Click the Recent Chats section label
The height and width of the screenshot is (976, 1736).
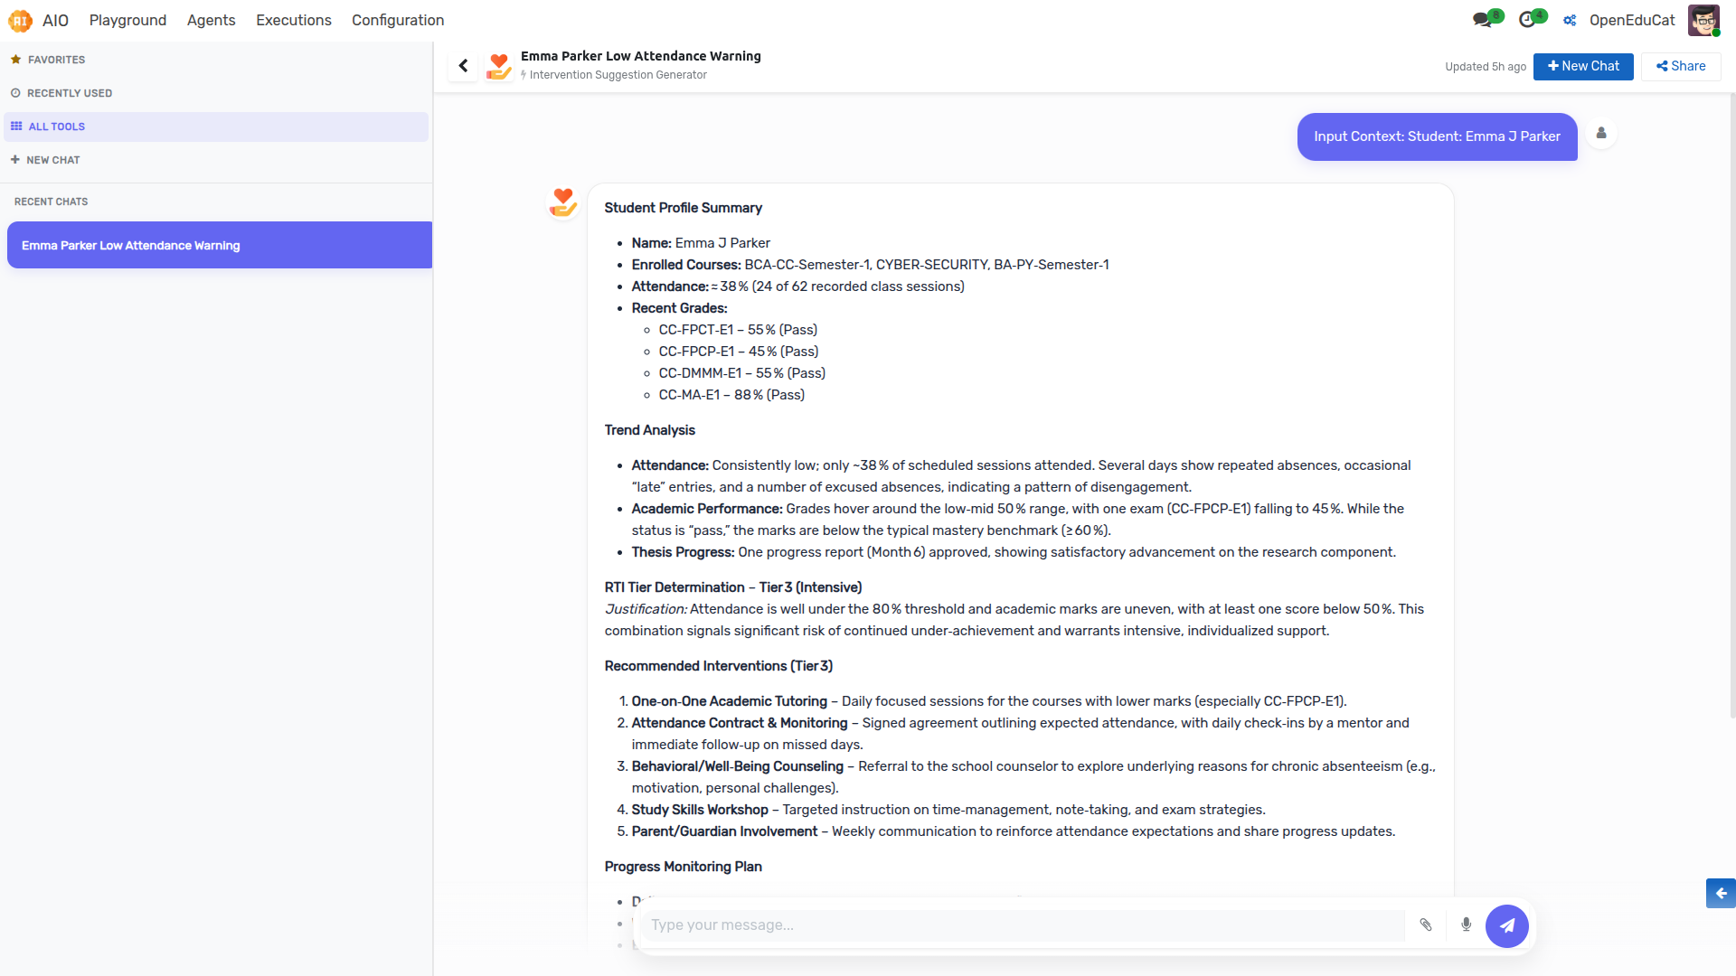tap(52, 202)
